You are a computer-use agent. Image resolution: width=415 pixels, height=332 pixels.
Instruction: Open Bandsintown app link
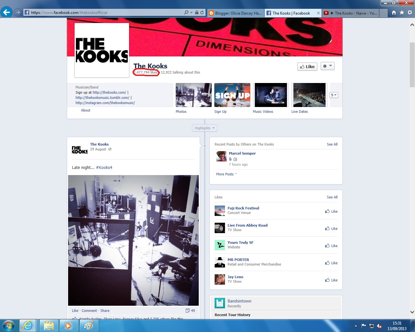click(239, 301)
